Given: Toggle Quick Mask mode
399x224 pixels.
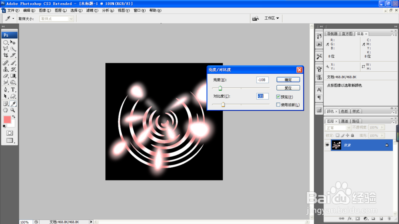Looking at the screenshot, I should (x=10, y=133).
